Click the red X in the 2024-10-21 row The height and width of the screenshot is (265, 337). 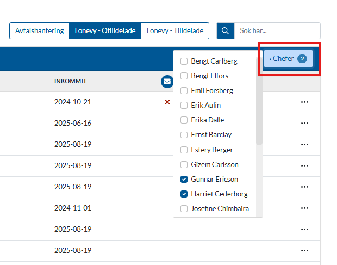[167, 102]
